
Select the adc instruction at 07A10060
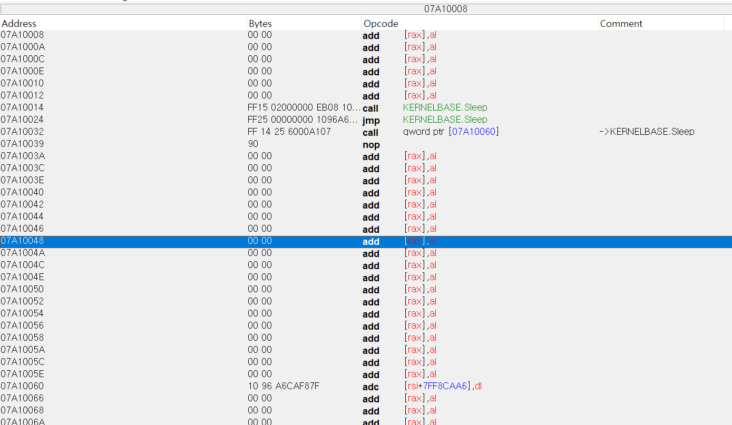coord(371,387)
